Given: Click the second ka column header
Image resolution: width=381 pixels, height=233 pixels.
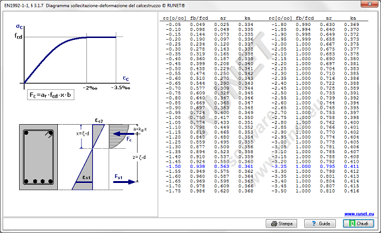Looking at the screenshot, I should 353,18.
